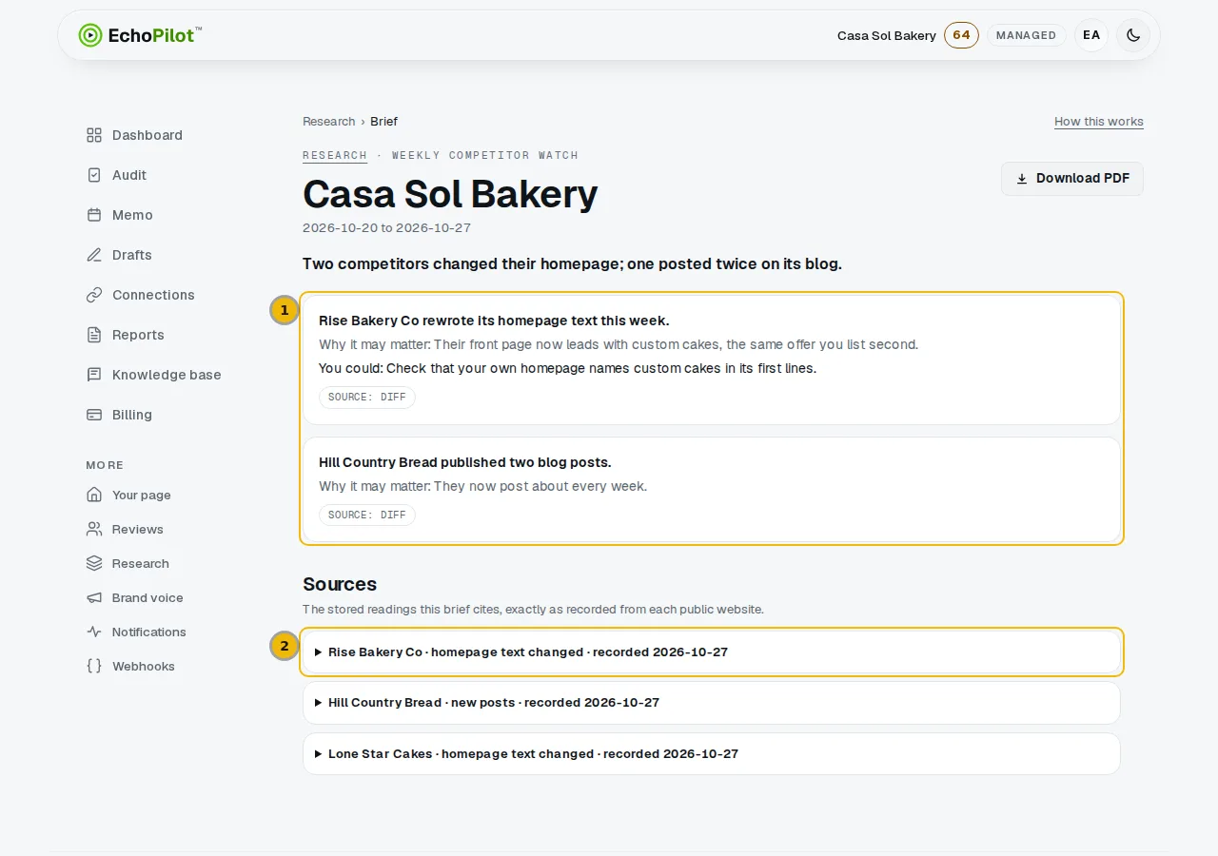Open the Memo section

132,215
